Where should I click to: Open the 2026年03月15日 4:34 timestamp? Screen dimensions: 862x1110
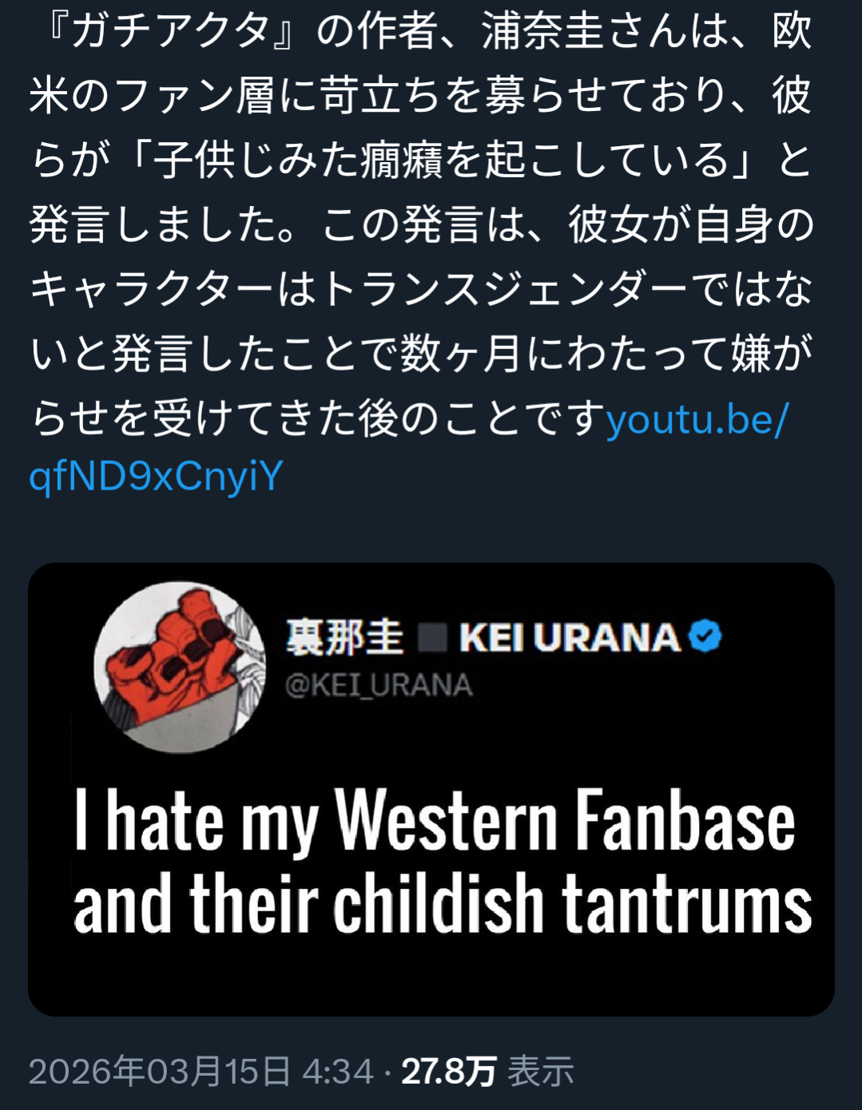coord(201,1071)
